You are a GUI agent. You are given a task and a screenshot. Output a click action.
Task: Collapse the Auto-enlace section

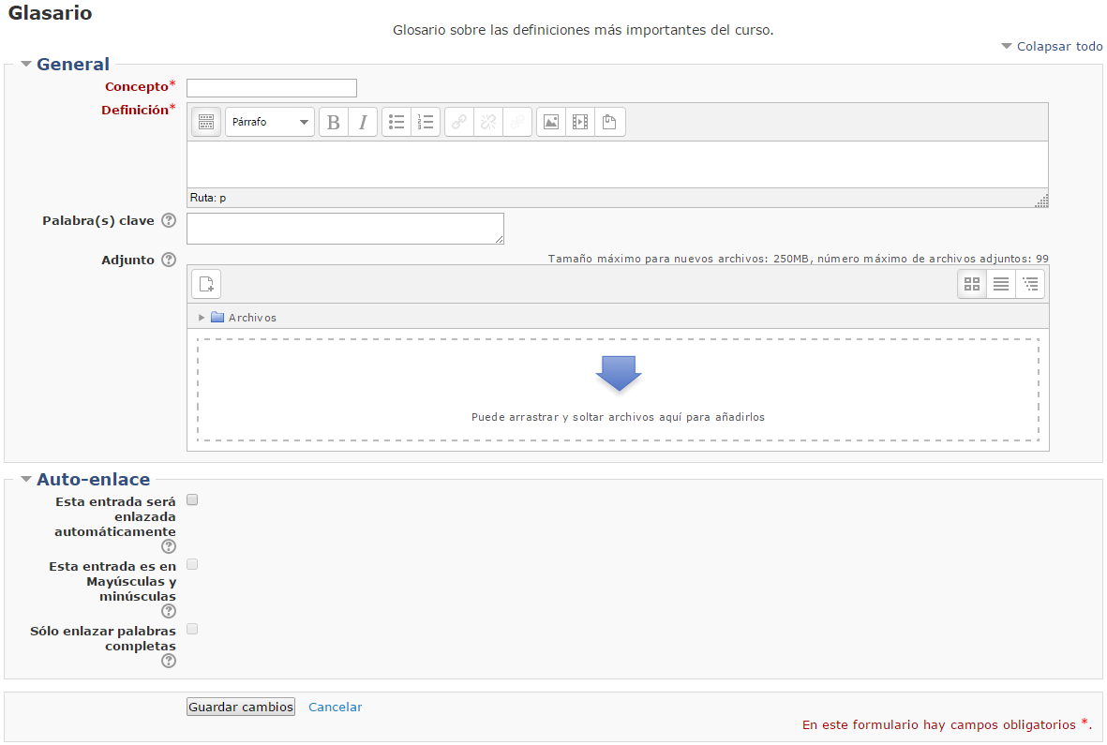tap(26, 480)
